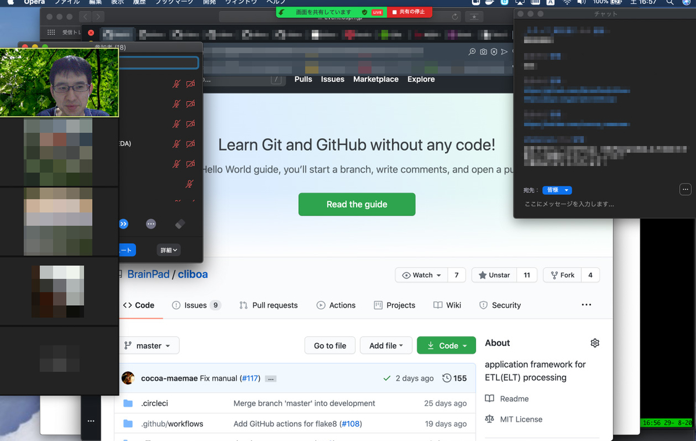
Task: Open the 詳細 dropdown in participants panel
Action: (169, 250)
